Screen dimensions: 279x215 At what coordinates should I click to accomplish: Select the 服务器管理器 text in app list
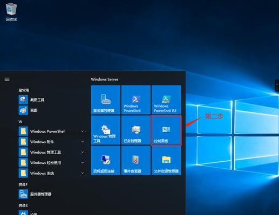point(41,194)
